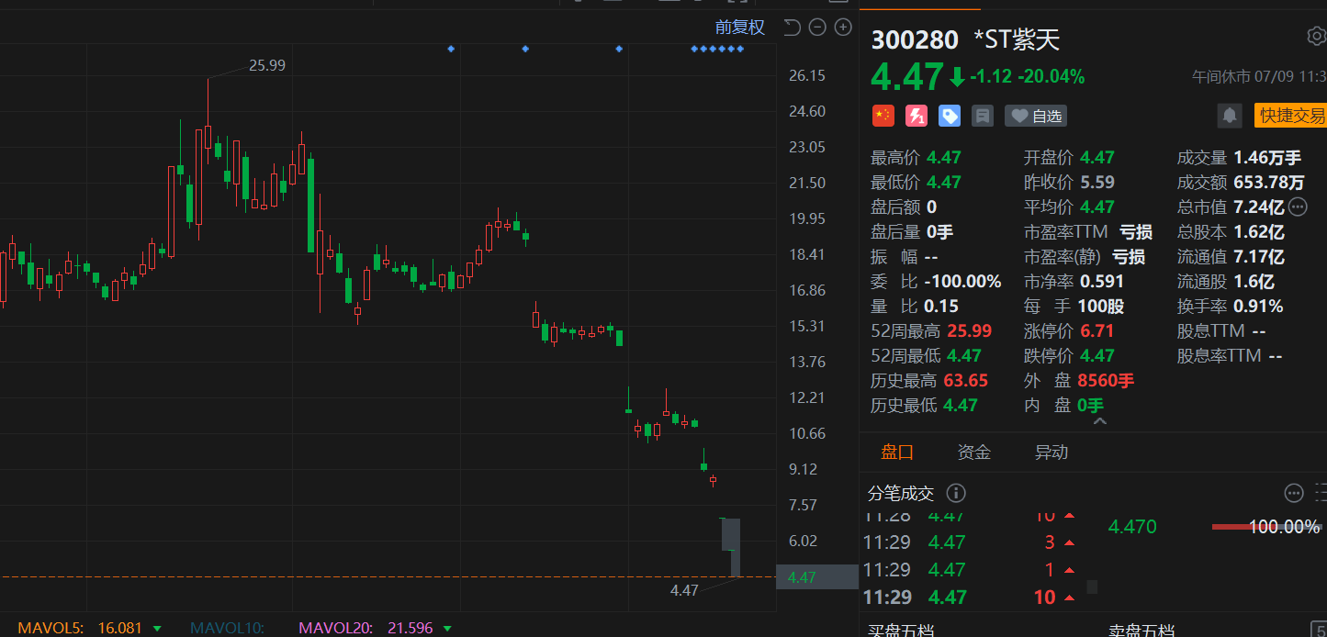Click the pink lightning level icon

(917, 116)
